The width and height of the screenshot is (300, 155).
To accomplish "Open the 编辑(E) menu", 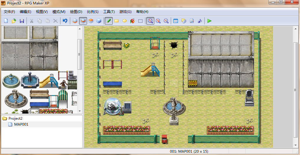I will click(x=25, y=12).
